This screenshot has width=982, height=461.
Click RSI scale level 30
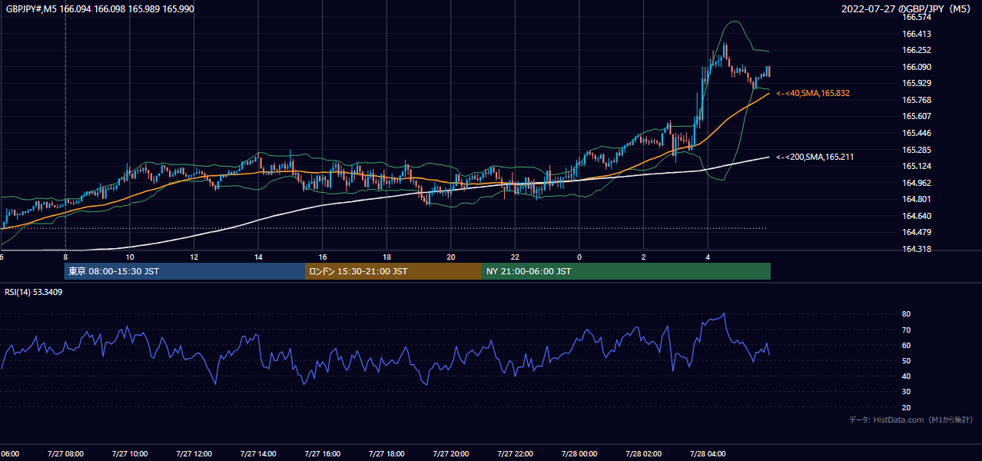[x=906, y=392]
